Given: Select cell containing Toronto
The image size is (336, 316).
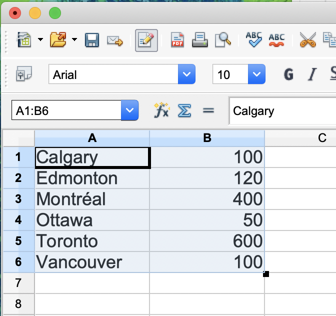Looking at the screenshot, I should 92,241.
